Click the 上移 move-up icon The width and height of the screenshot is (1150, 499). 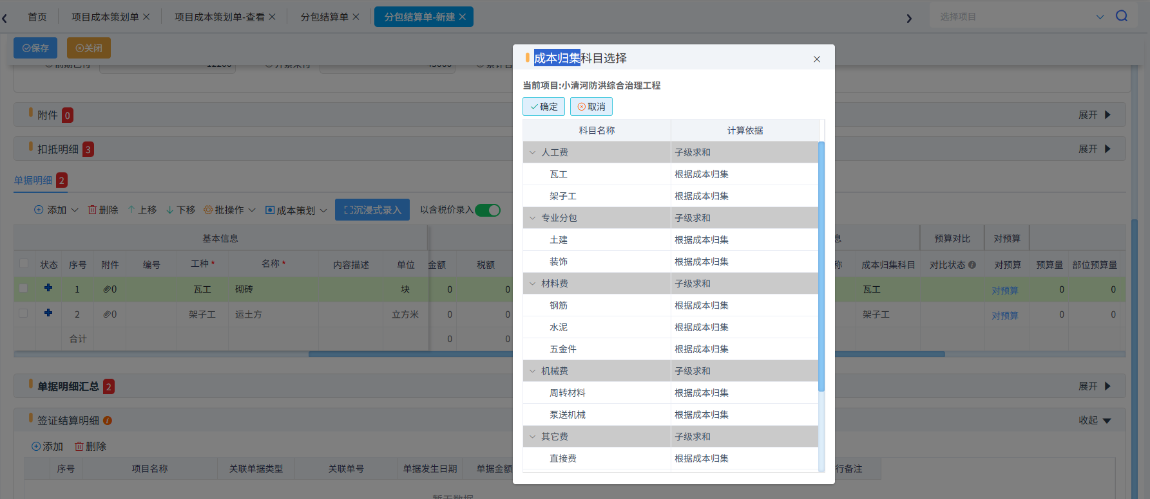pos(131,210)
